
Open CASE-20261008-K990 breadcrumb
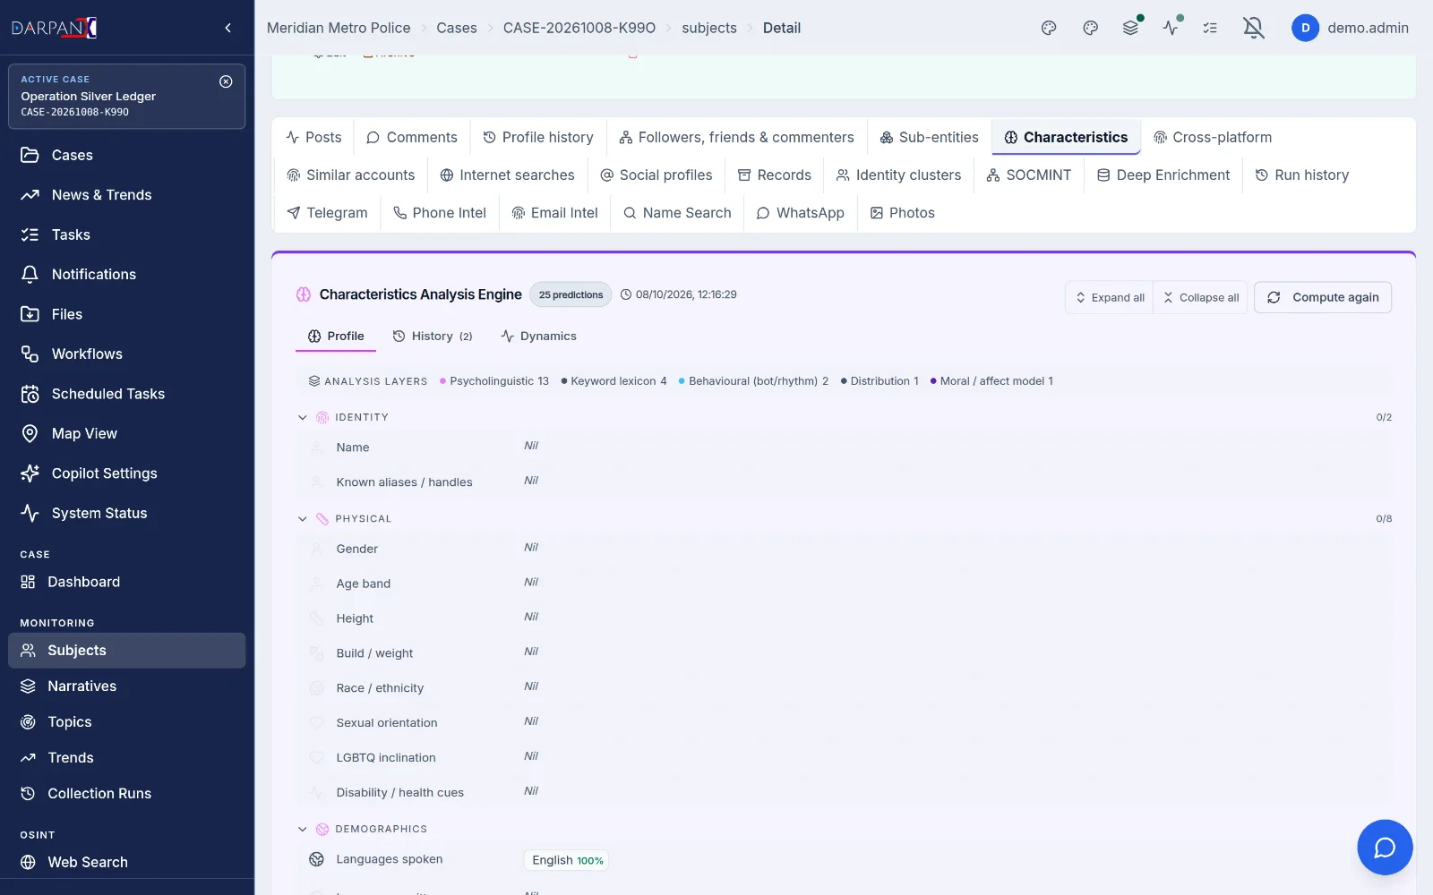(579, 28)
